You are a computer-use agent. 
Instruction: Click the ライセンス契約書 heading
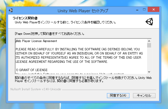point(25,18)
